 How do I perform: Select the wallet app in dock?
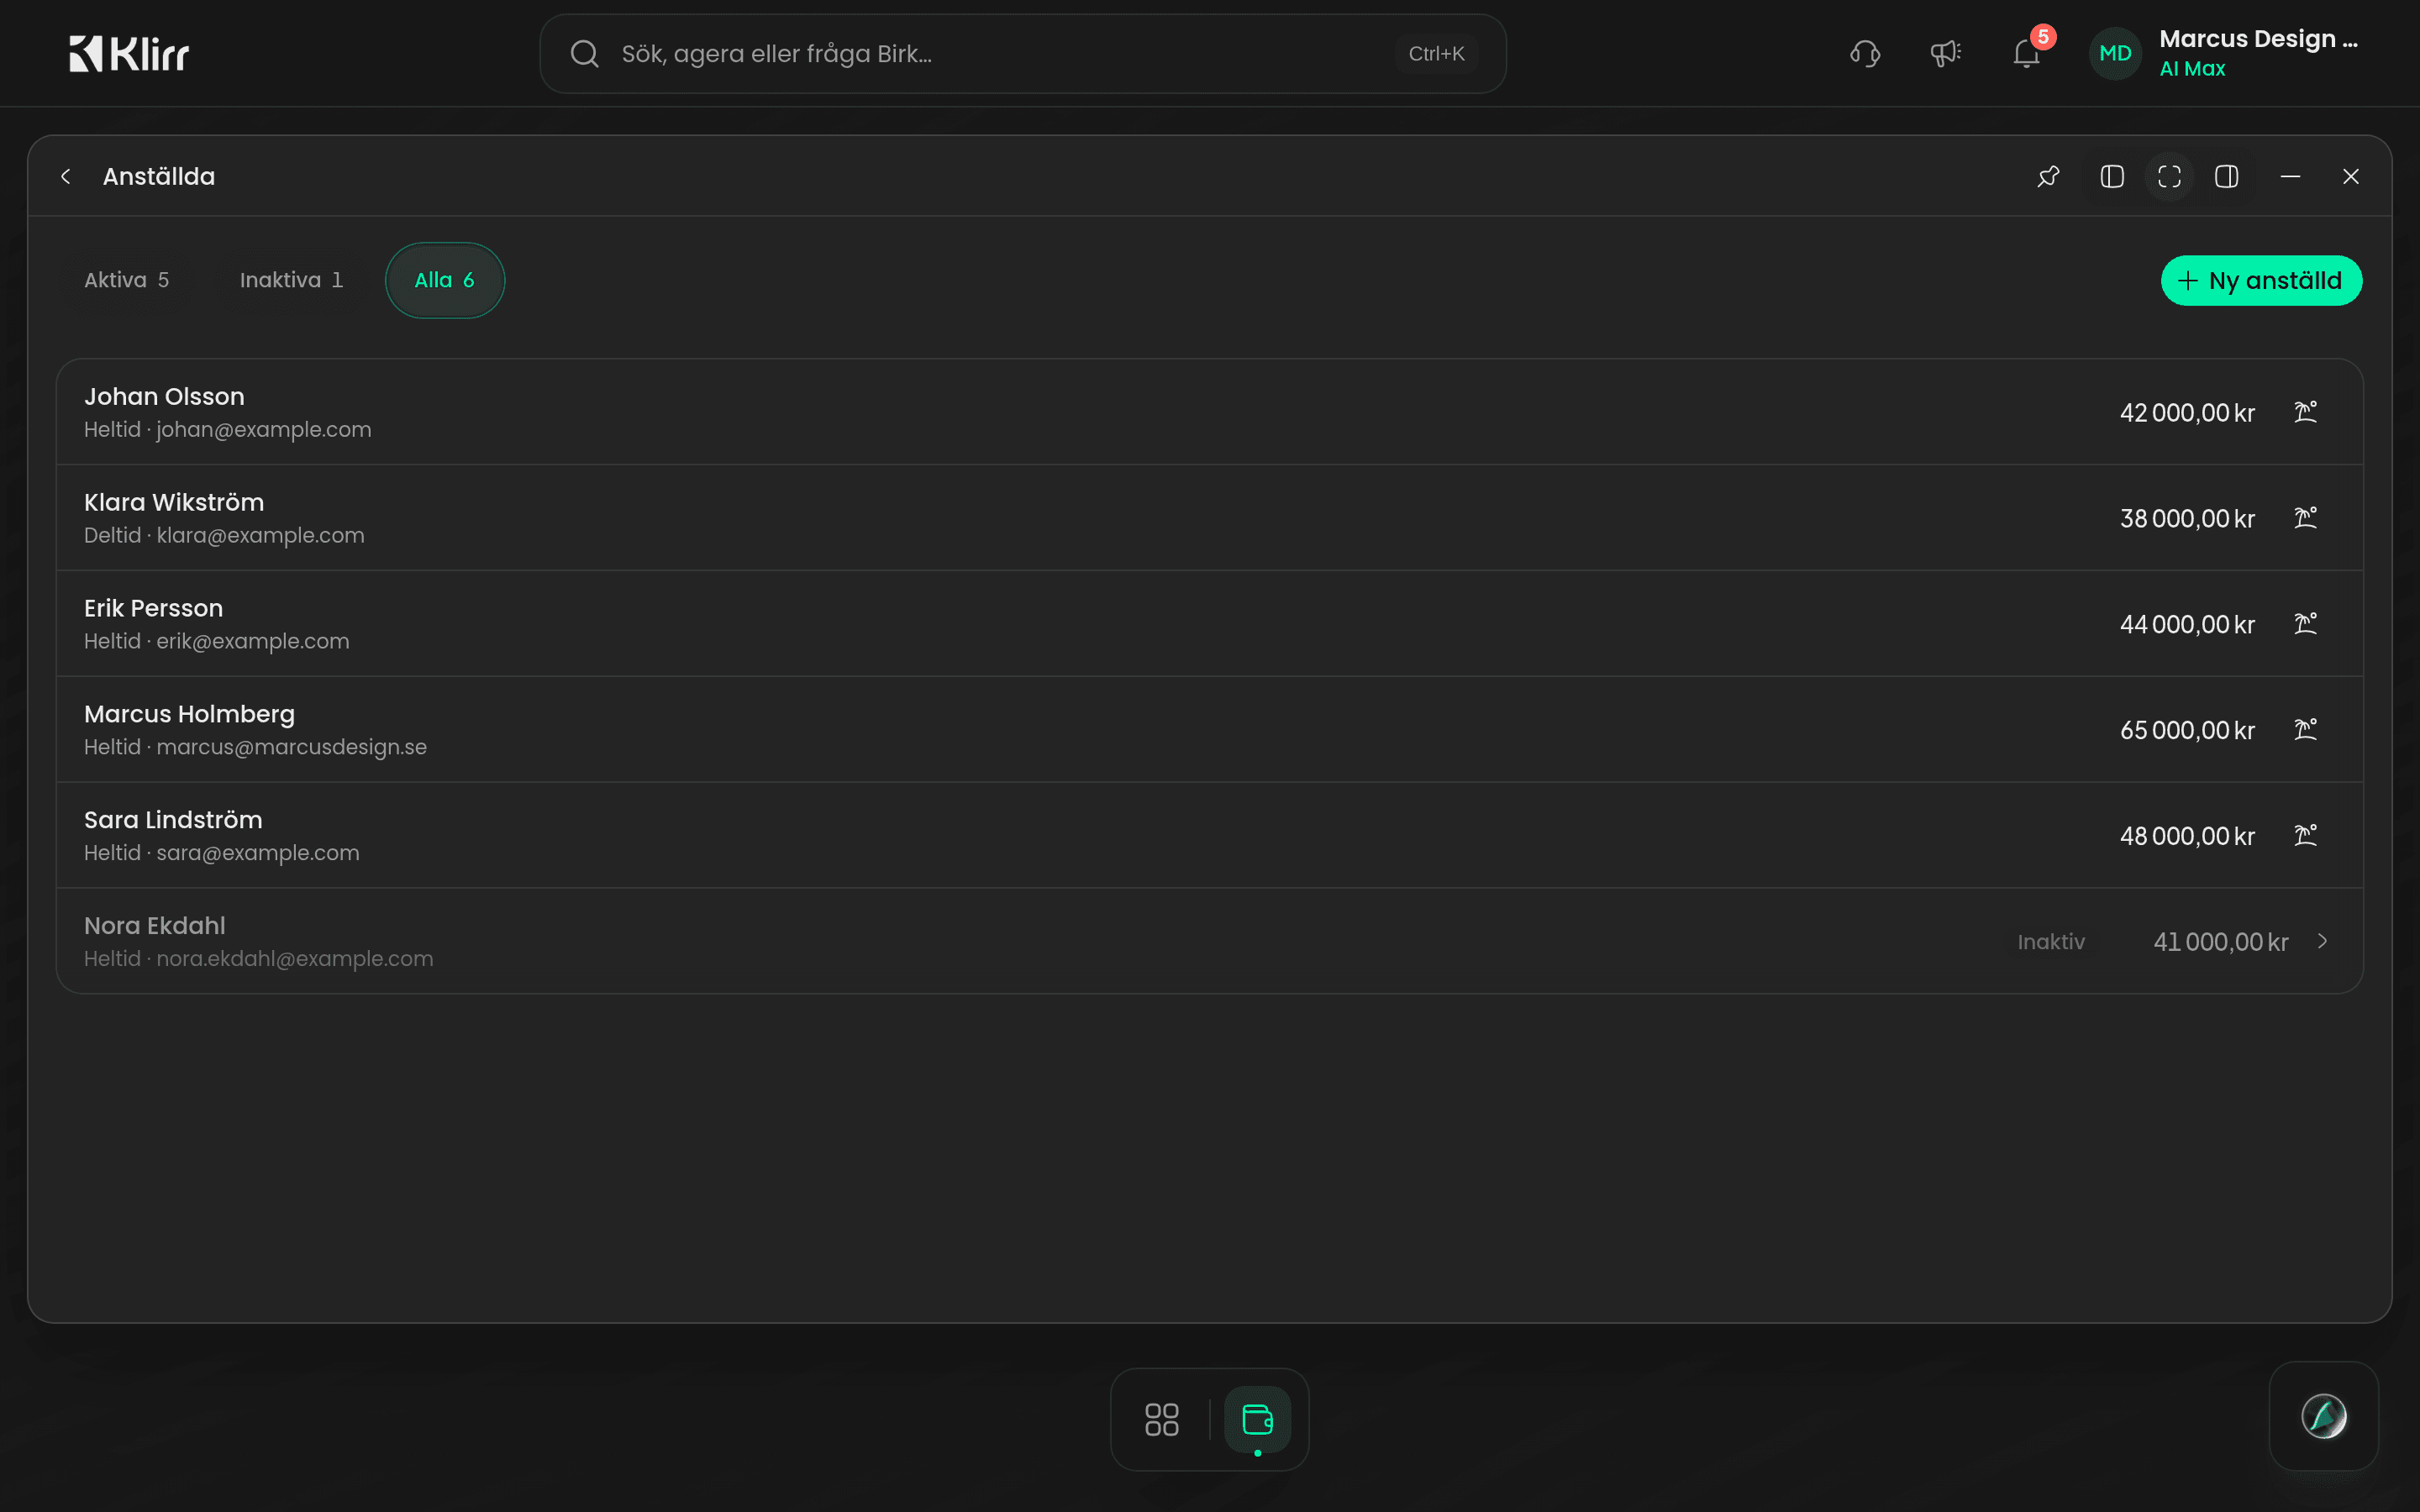(x=1257, y=1419)
